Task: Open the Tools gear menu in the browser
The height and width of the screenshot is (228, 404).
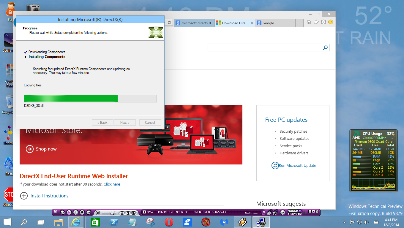Action: 323,22
